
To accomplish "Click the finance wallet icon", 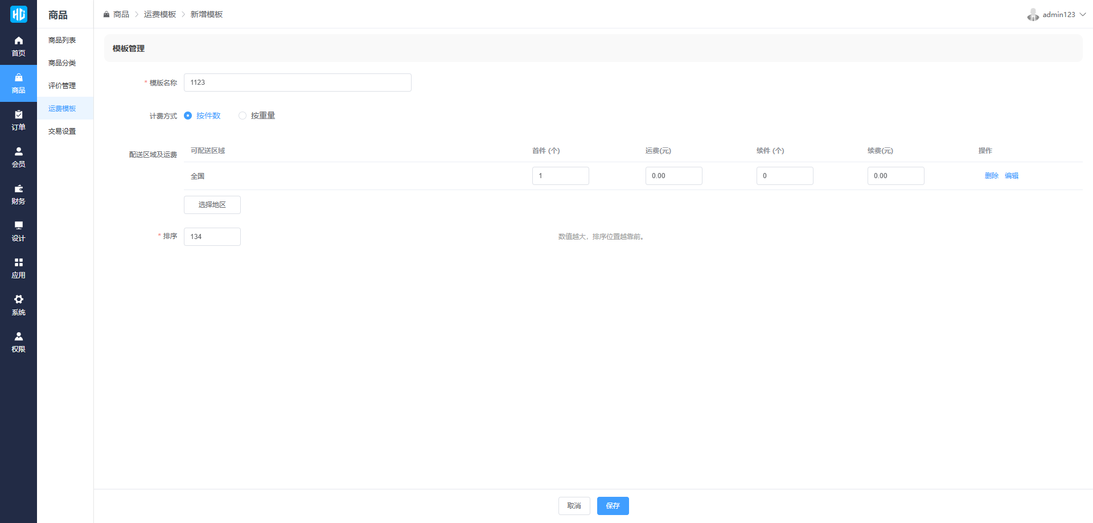I will coord(18,189).
